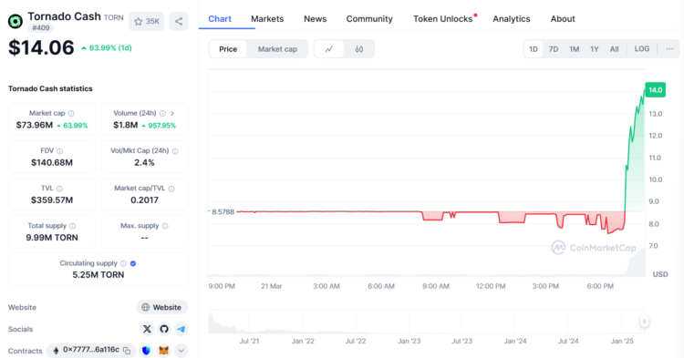
Task: Click the share icon beside watchlist
Action: tap(179, 21)
